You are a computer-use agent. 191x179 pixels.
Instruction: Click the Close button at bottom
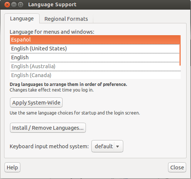177,168
